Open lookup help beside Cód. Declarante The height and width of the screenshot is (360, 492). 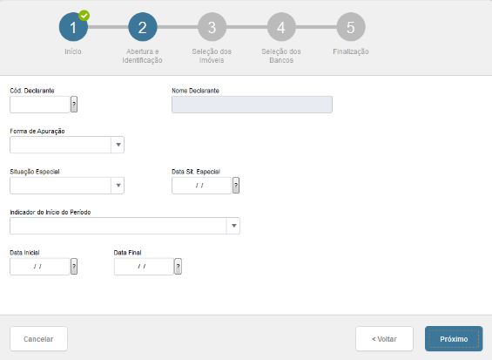coord(74,105)
